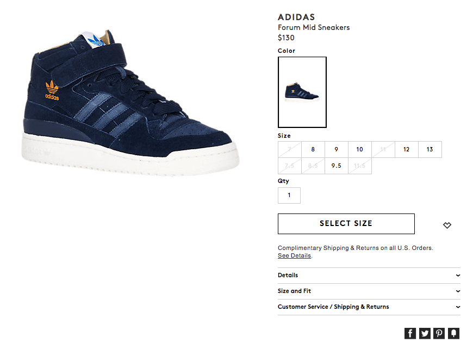This screenshot has height=354, width=473.
Task: Choose size 9.5
Action: (337, 166)
